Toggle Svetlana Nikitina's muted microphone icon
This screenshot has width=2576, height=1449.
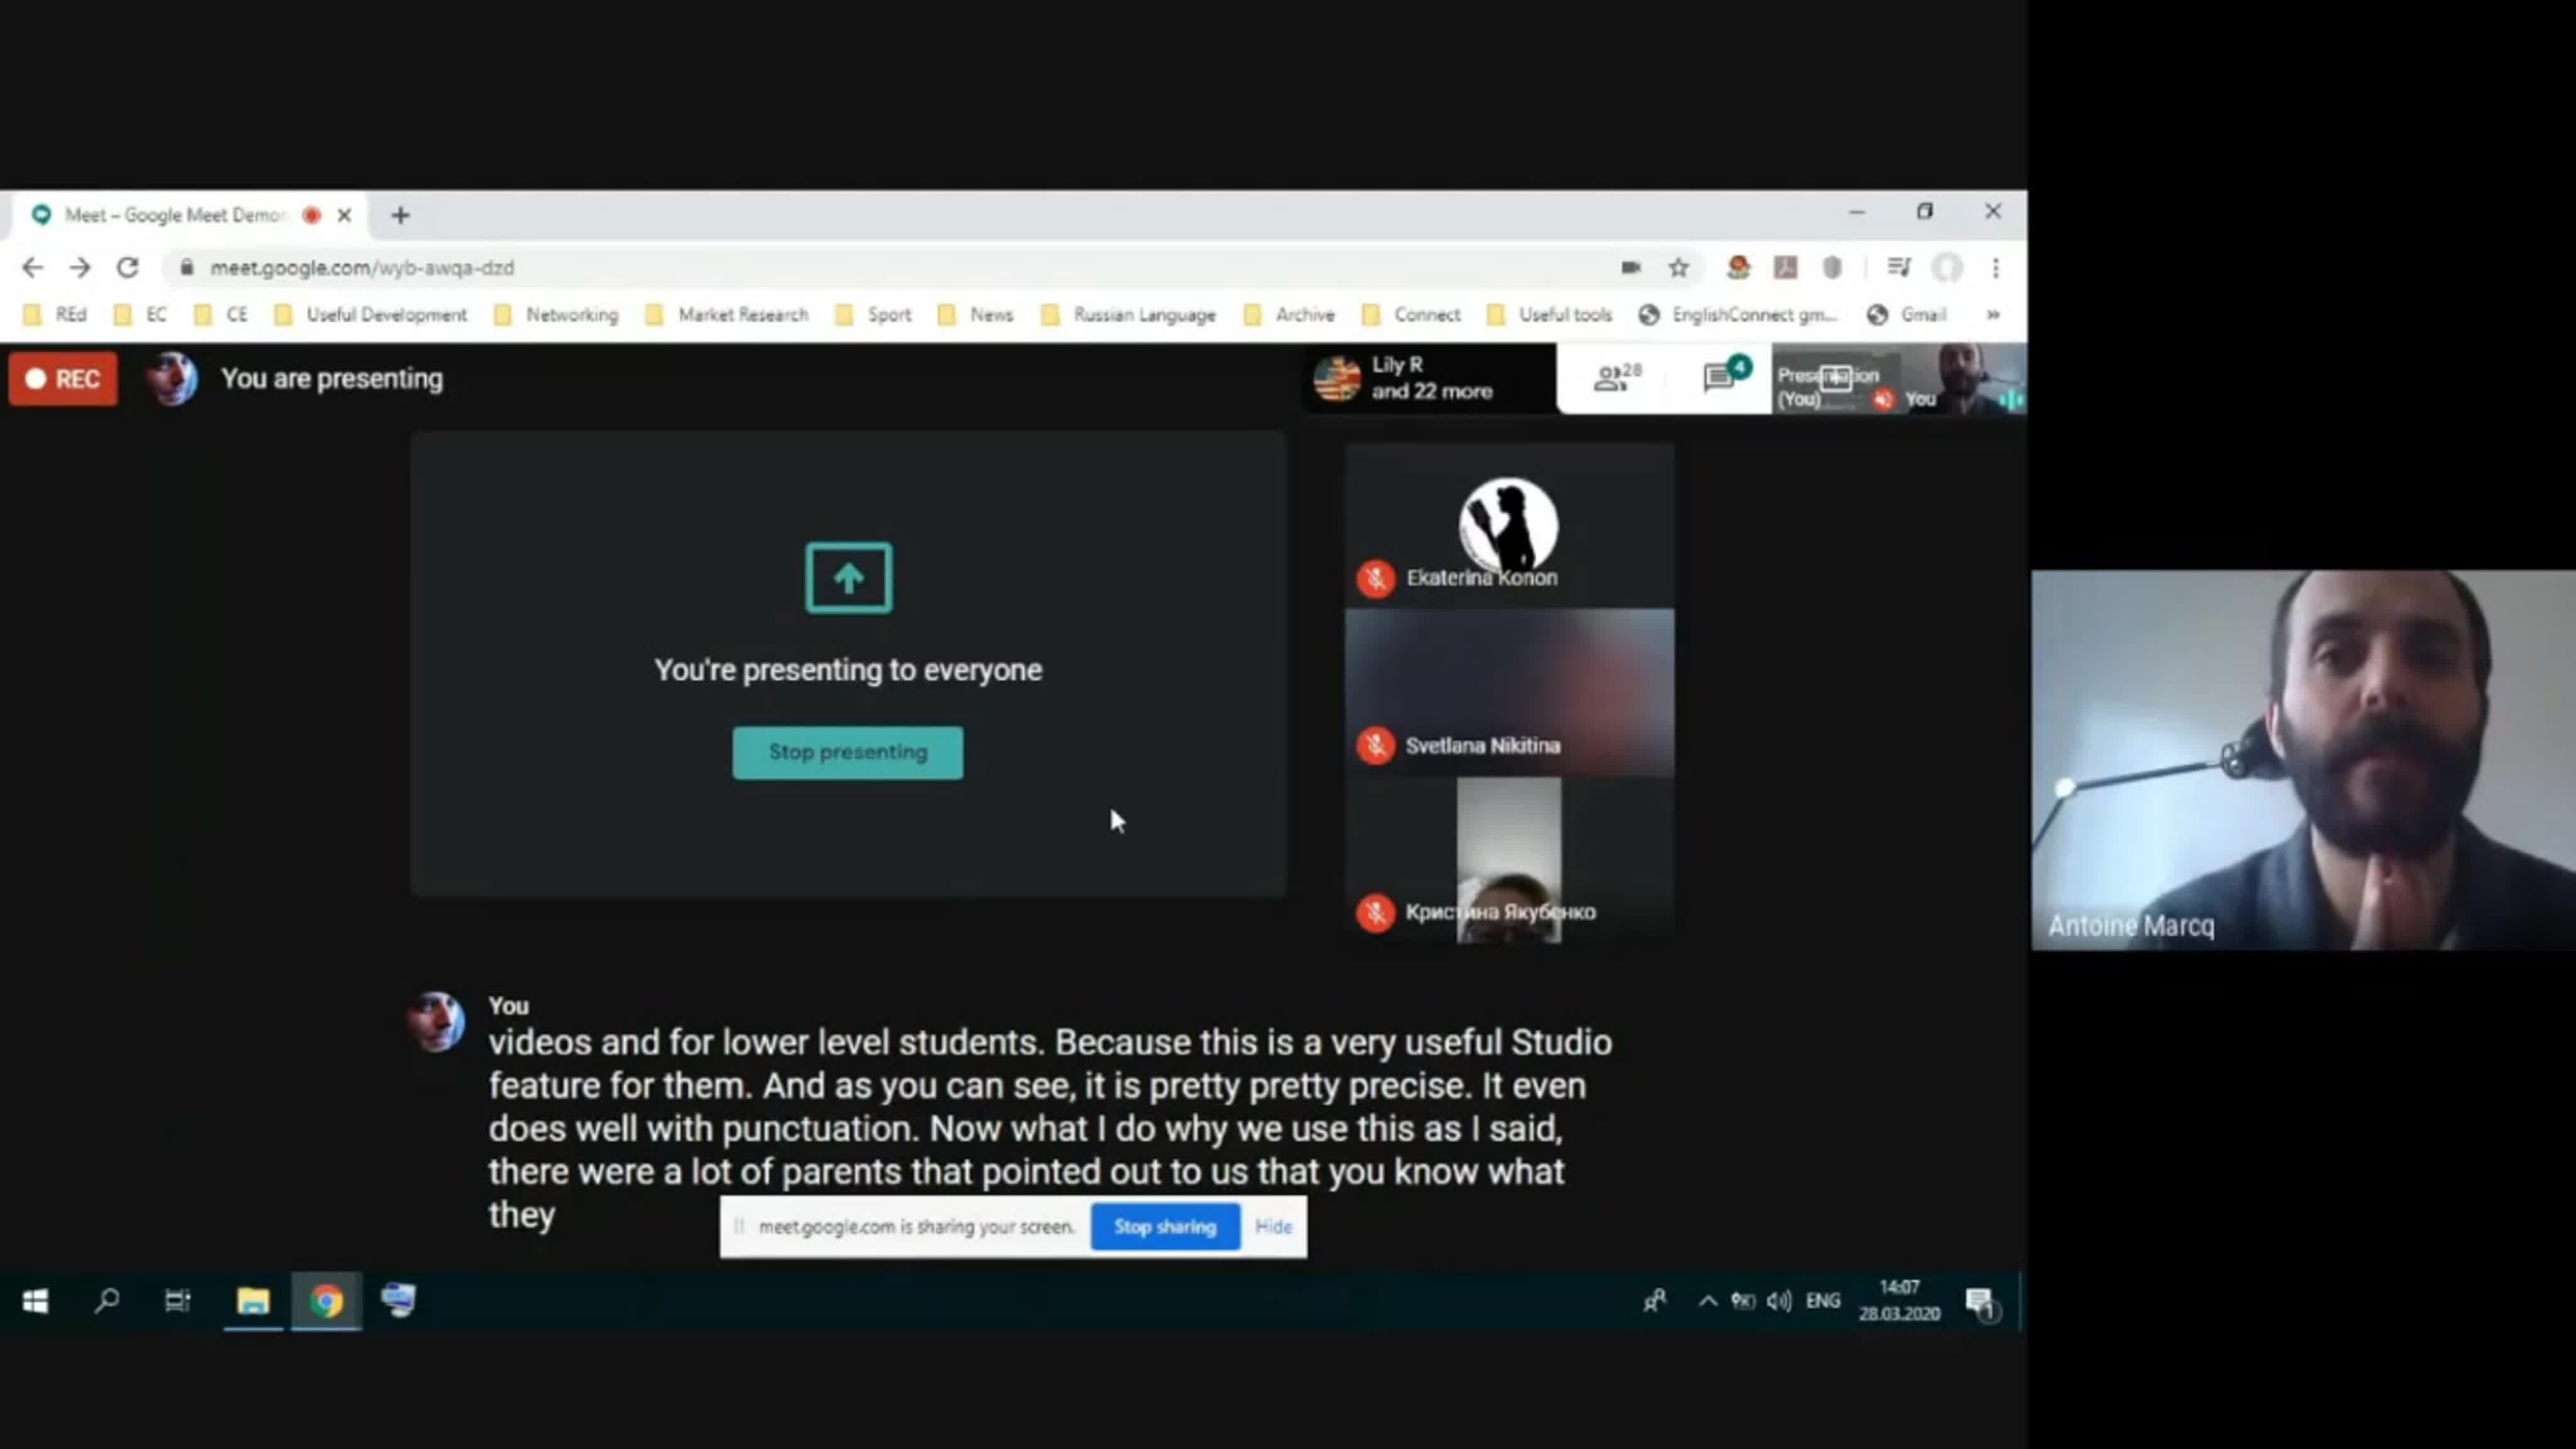pyautogui.click(x=1375, y=745)
